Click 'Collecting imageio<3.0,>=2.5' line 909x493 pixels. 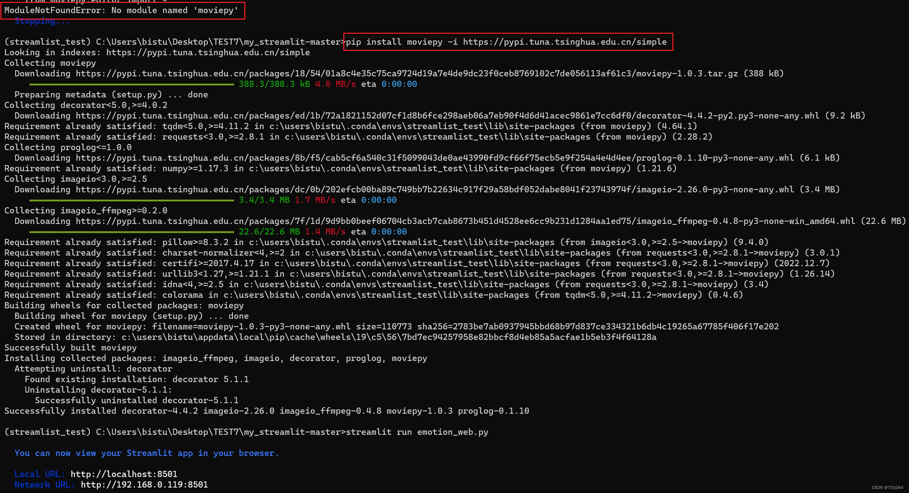click(x=76, y=179)
